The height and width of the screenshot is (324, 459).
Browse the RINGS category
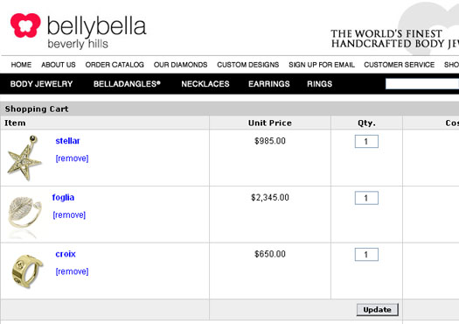[x=319, y=84]
